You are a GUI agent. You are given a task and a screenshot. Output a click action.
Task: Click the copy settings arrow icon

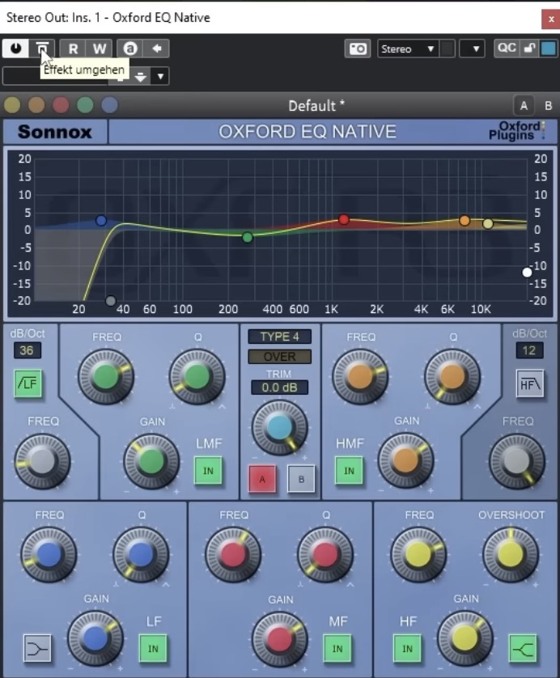pos(156,49)
